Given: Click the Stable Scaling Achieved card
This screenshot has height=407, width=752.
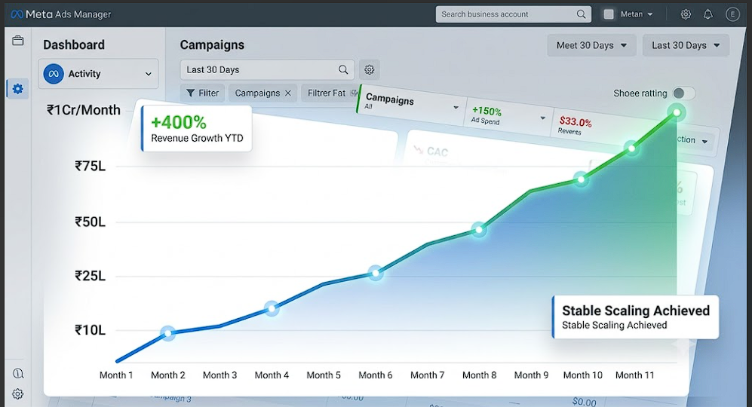Looking at the screenshot, I should click(x=635, y=317).
